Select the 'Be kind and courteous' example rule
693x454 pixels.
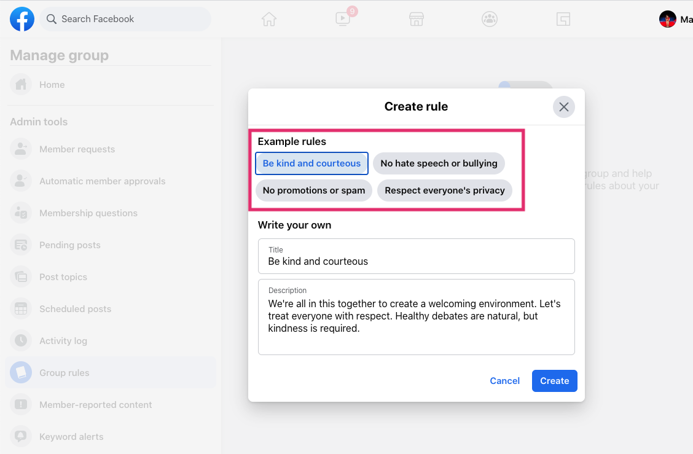coord(311,163)
